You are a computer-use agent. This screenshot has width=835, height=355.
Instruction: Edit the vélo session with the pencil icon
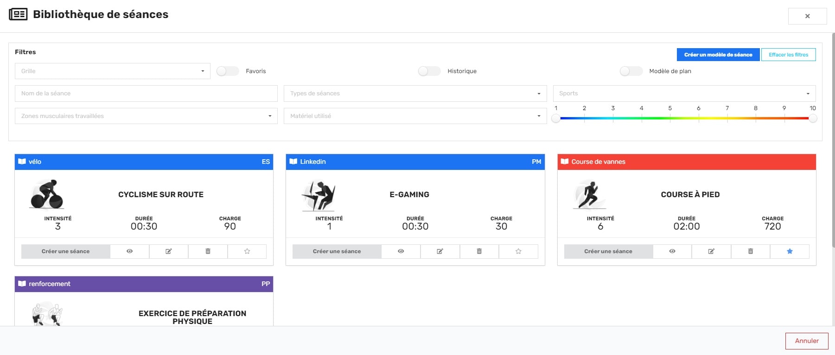(169, 251)
